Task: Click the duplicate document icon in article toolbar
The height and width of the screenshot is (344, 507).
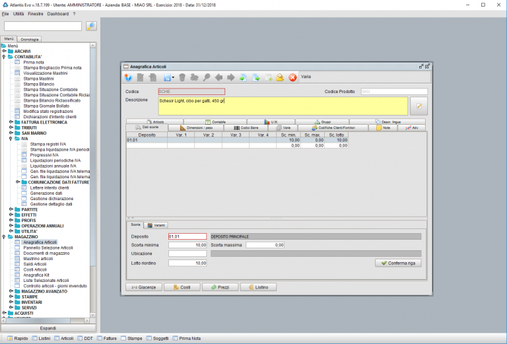Action: point(152,77)
